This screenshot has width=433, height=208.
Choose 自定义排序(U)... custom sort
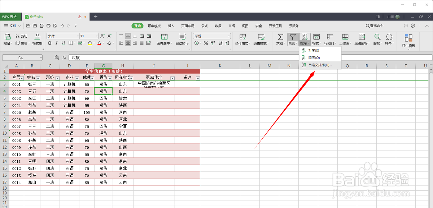point(320,65)
